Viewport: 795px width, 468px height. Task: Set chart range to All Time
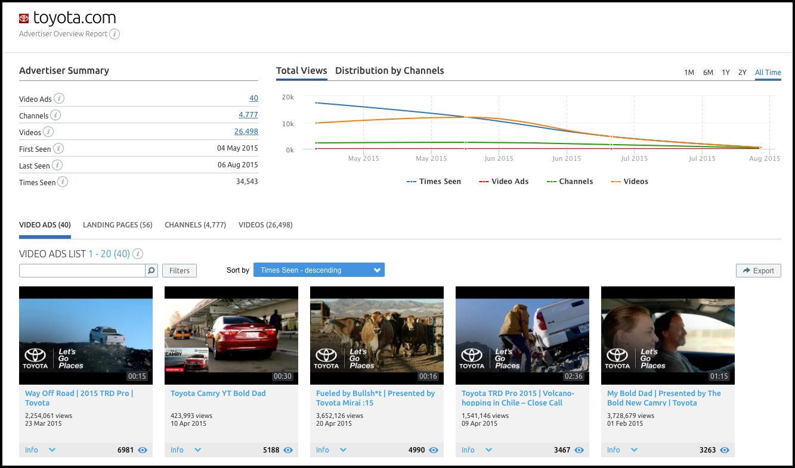coord(768,73)
